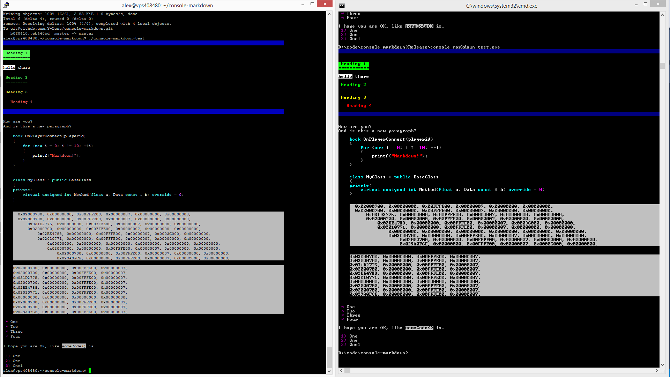Click the cmd.exe vertical scroll down arrow
This screenshot has height=377, width=670.
662,364
